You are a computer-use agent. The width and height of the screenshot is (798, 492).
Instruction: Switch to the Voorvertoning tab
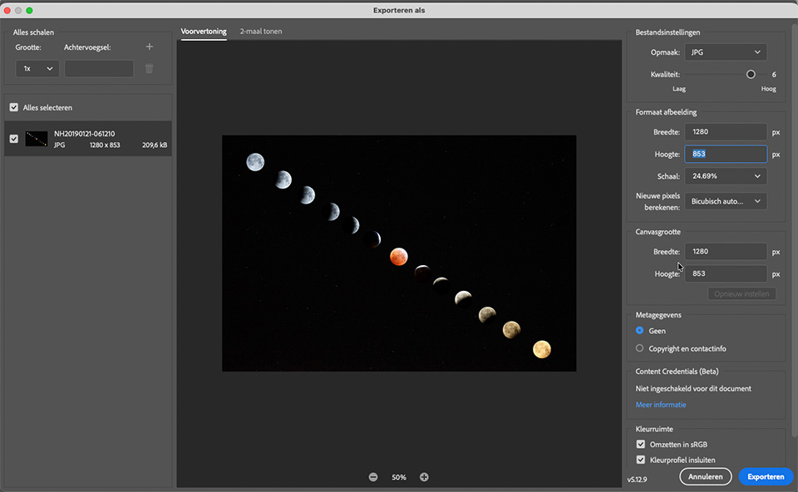[204, 32]
